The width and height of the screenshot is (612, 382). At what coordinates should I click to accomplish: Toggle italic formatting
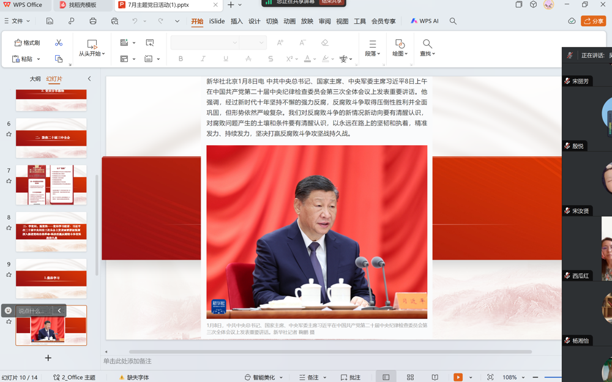click(203, 58)
